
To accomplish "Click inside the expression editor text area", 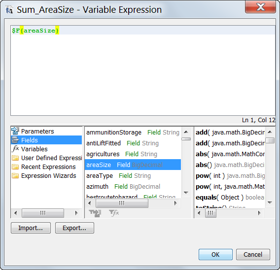I will [x=142, y=70].
